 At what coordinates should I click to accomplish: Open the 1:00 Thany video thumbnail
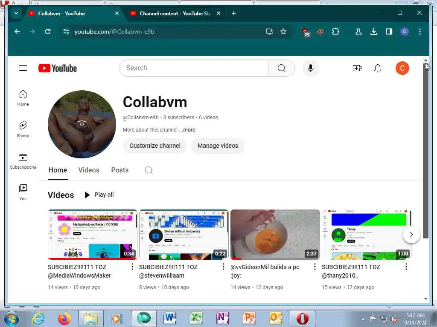point(366,235)
